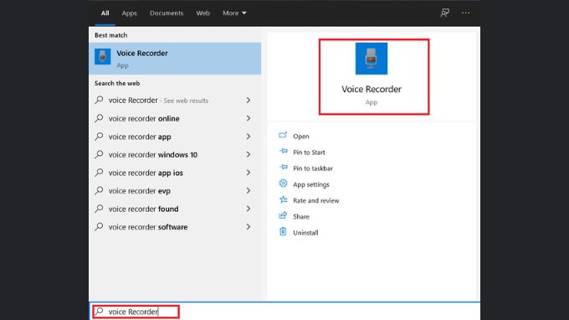Open App settings
This screenshot has height=320, width=569.
[x=311, y=184]
